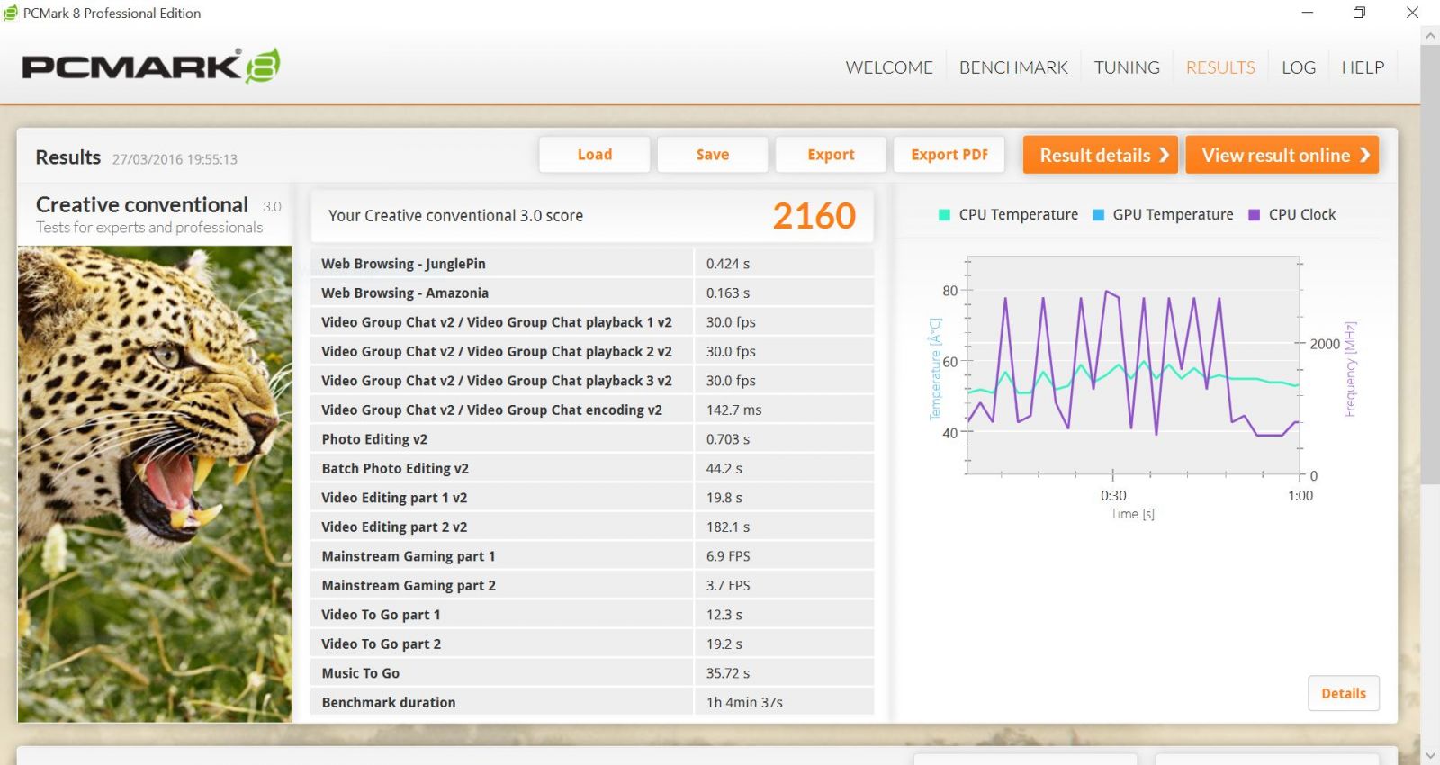This screenshot has width=1440, height=765.
Task: Click the PCMark app icon in title bar
Action: [x=11, y=13]
